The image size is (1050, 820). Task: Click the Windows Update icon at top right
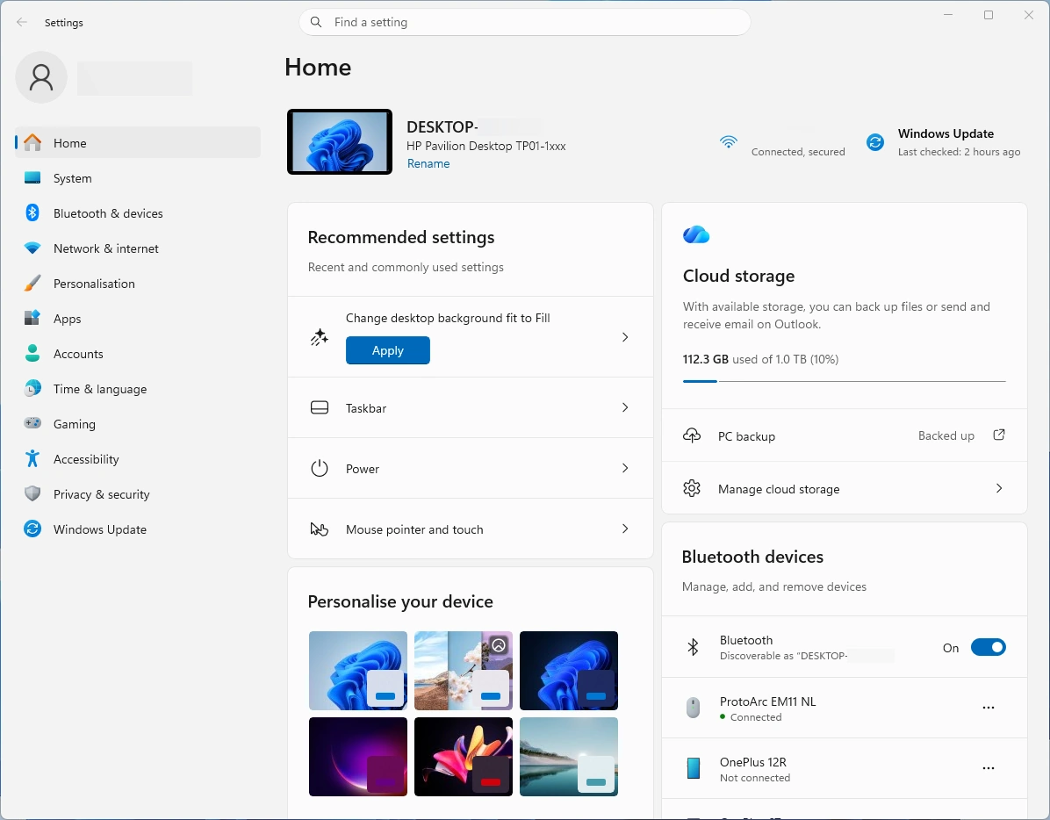tap(874, 140)
